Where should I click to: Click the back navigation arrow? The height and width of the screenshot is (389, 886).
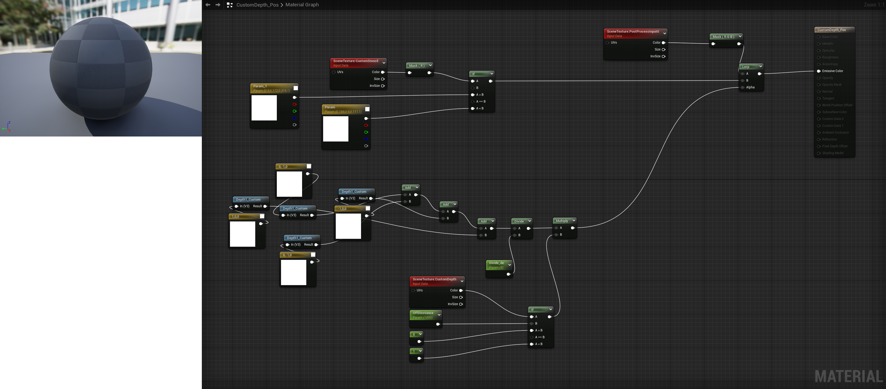(x=208, y=5)
